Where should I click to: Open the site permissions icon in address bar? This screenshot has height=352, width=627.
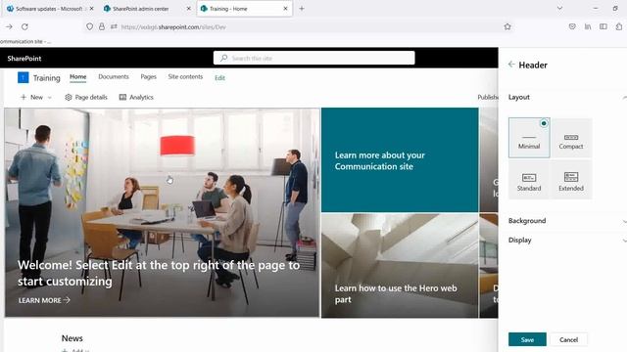[114, 26]
